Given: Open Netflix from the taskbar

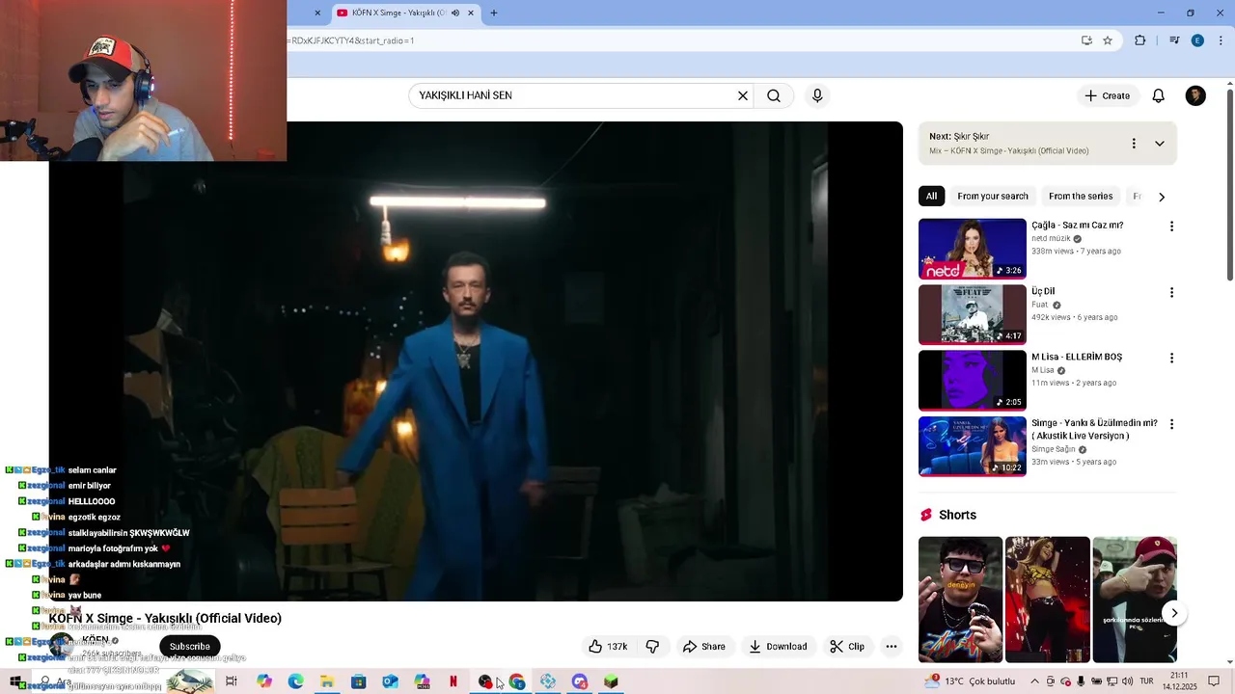Looking at the screenshot, I should point(453,681).
